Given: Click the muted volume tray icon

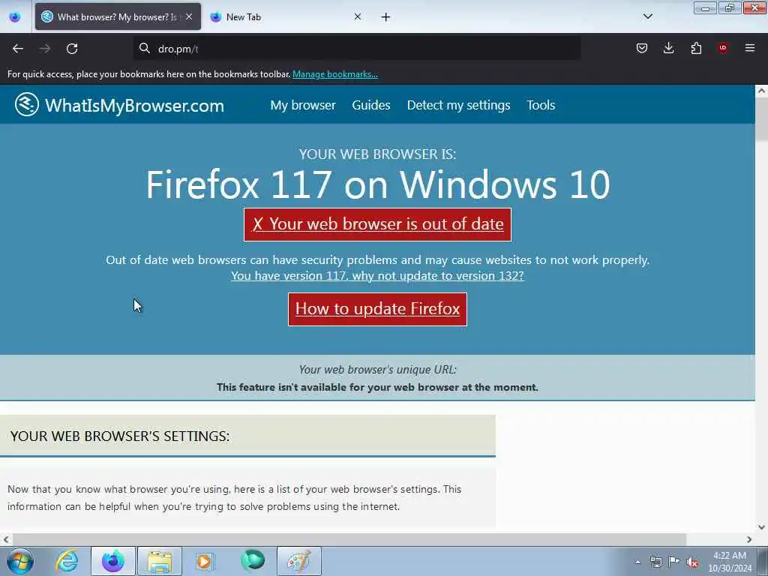Looking at the screenshot, I should click(x=692, y=562).
